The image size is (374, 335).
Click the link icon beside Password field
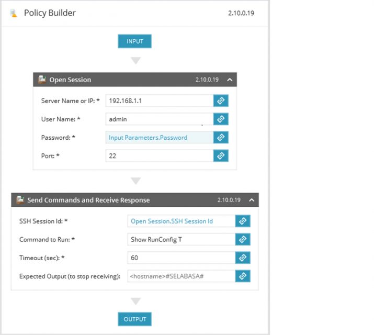click(221, 138)
